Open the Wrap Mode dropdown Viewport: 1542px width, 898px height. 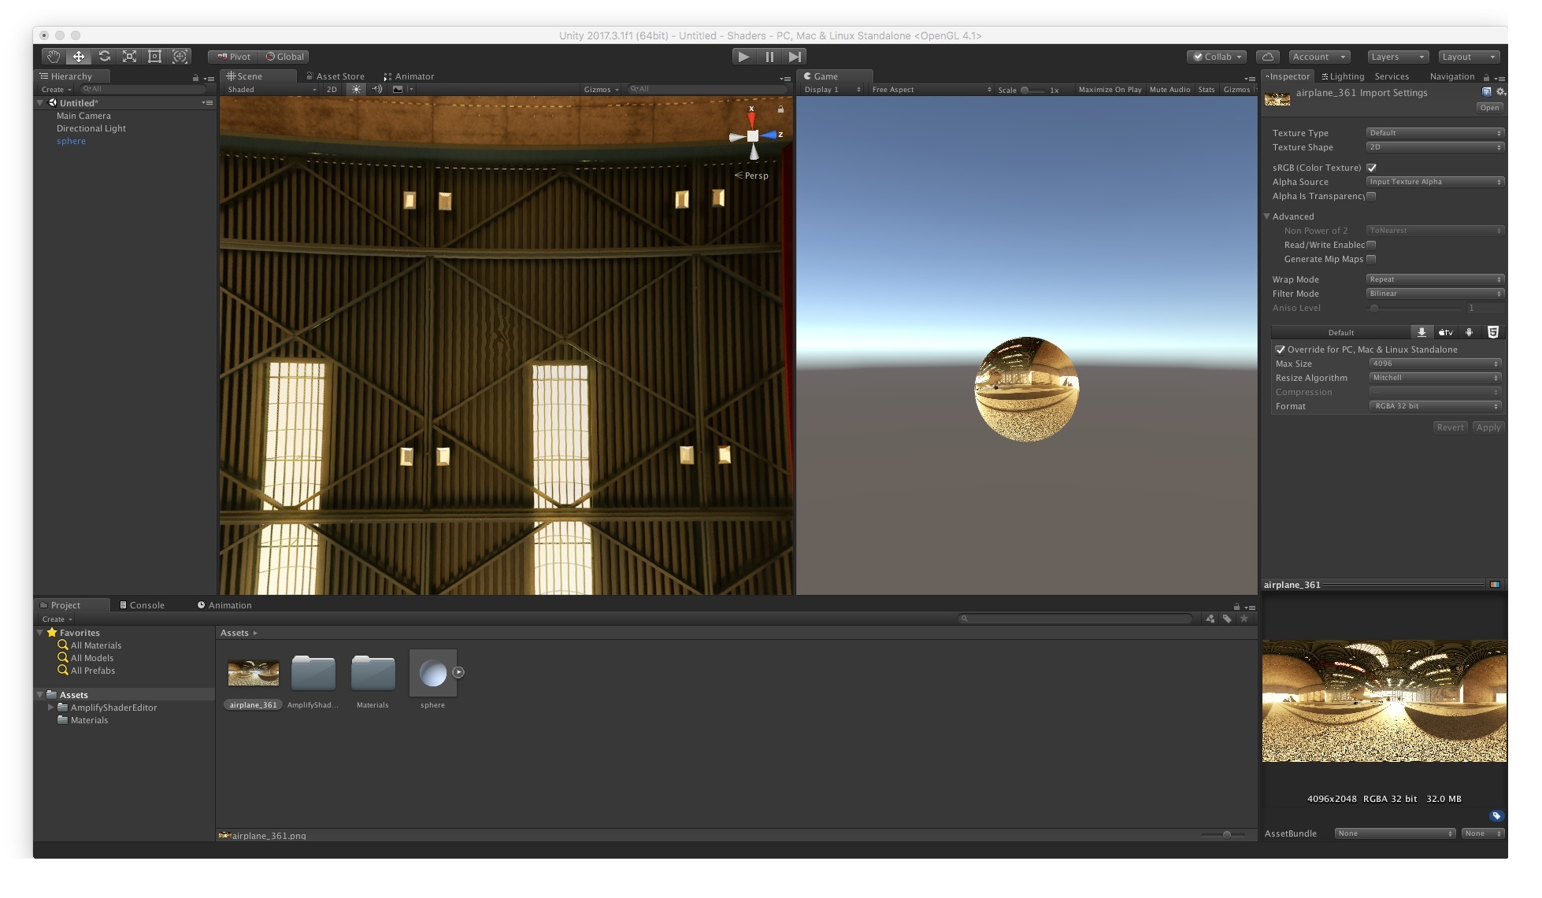point(1435,279)
